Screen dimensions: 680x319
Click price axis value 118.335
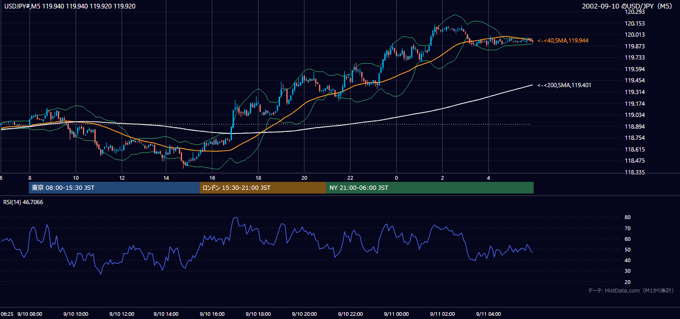[x=634, y=173]
